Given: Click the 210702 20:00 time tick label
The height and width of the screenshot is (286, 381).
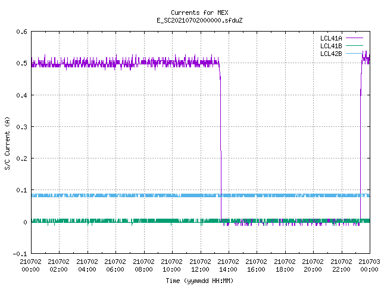Looking at the screenshot, I should 313,265.
